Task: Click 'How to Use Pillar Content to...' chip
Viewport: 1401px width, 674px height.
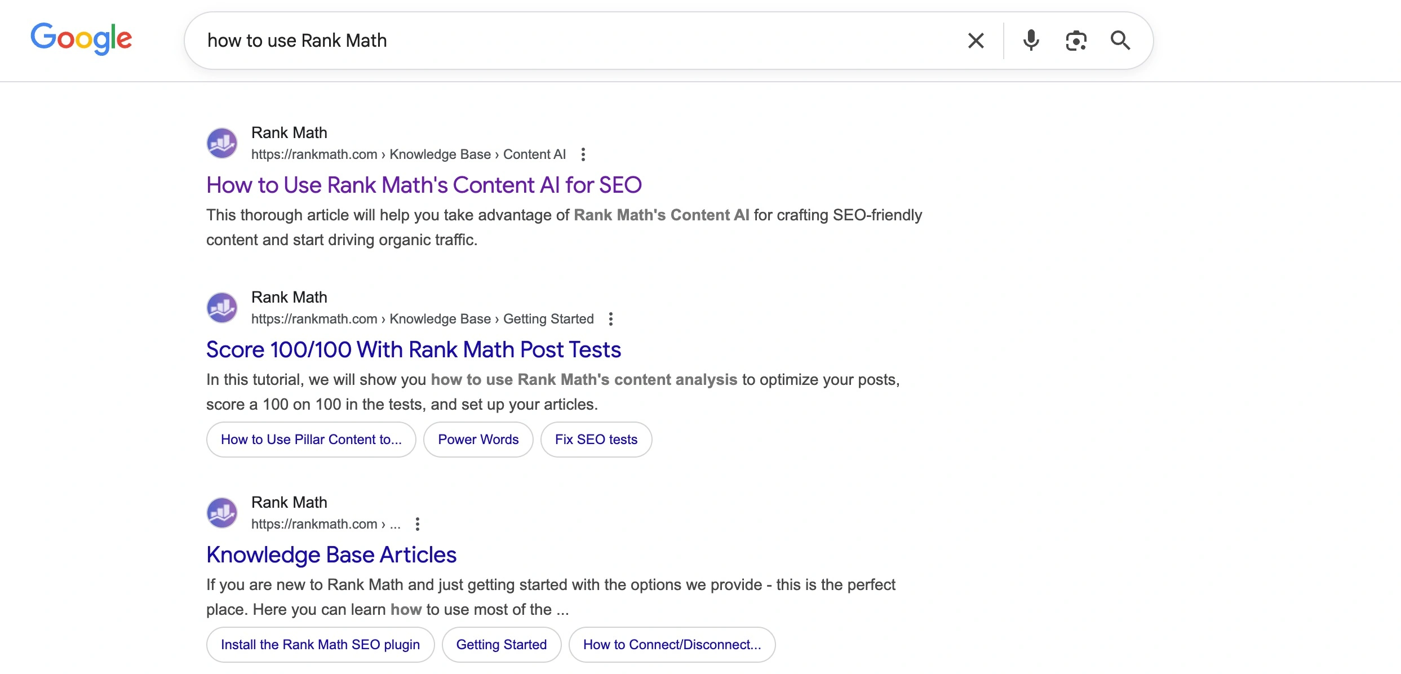Action: (x=311, y=440)
